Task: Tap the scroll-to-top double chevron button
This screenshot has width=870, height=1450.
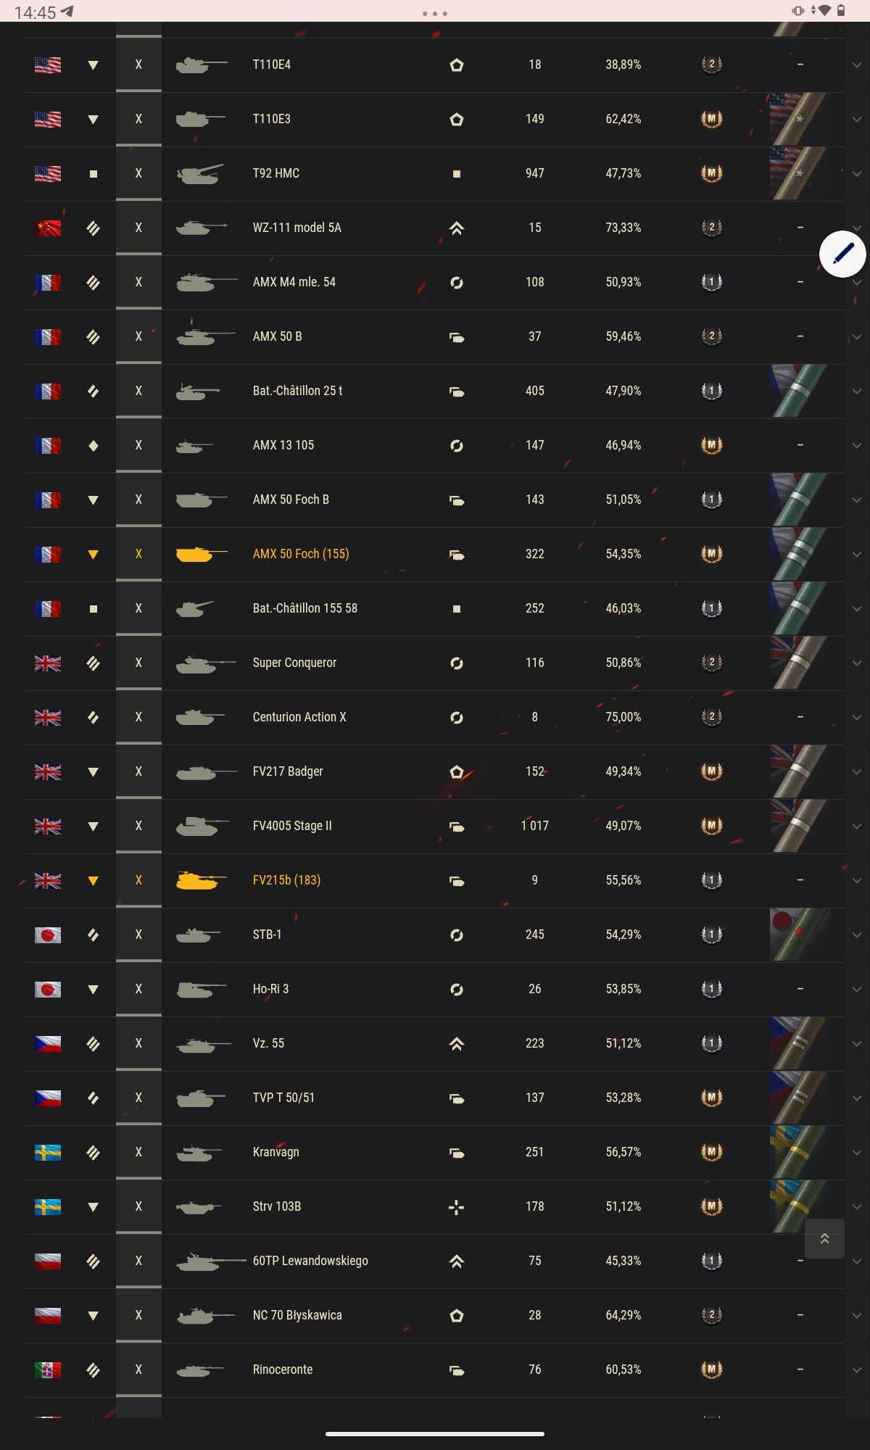Action: [824, 1238]
